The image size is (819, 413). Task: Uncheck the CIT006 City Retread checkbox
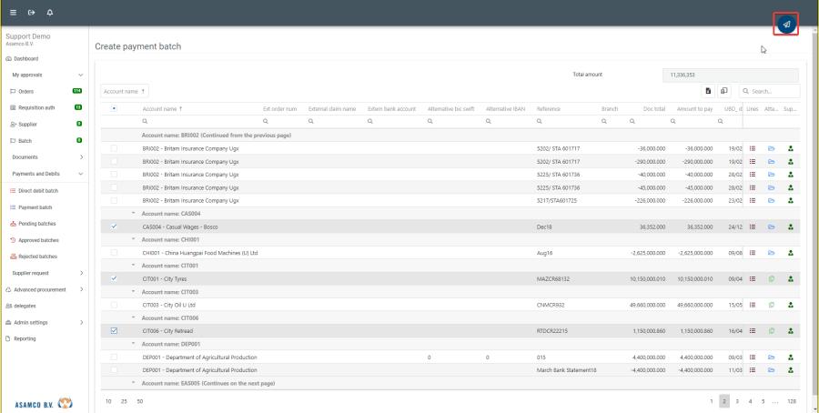(114, 330)
